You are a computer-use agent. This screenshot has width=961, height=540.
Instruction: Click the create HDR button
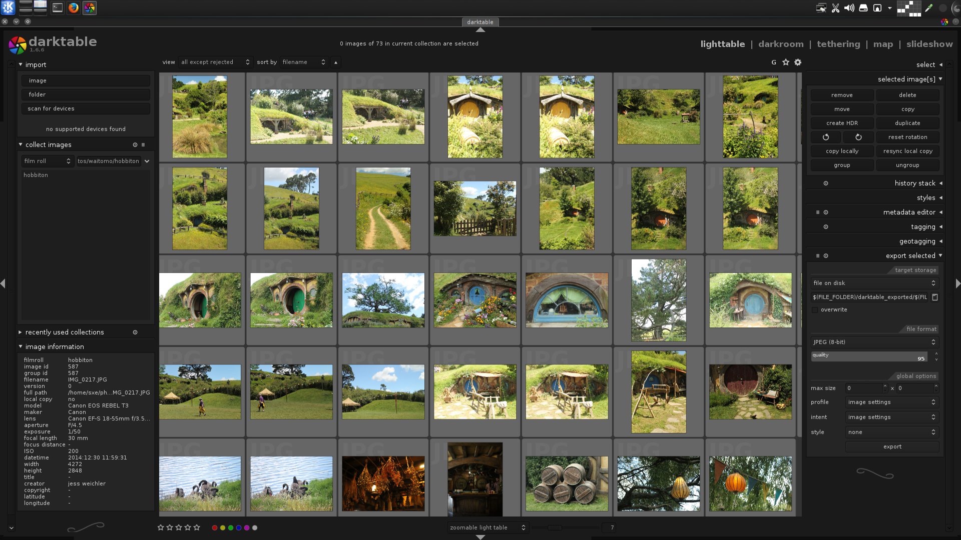841,123
